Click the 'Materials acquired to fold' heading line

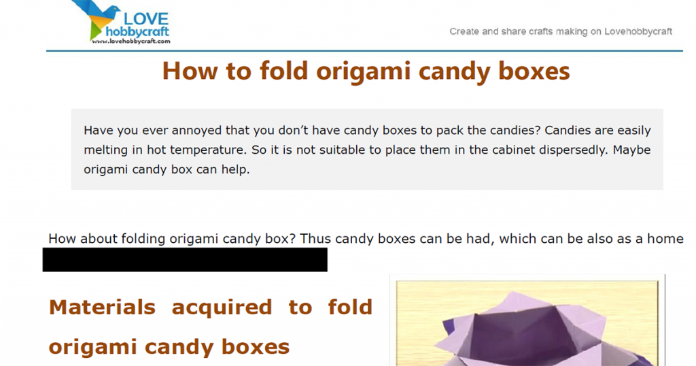(211, 307)
